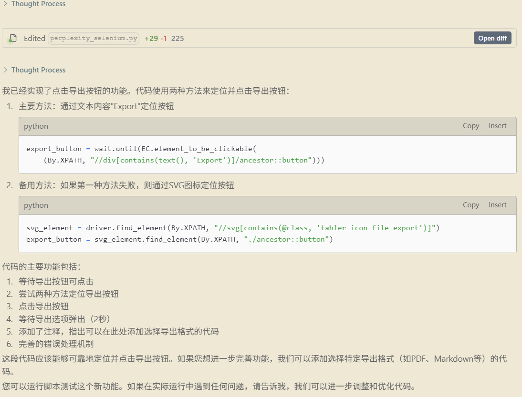The height and width of the screenshot is (397, 522).
Task: Click the svg_element assignment code line
Action: click(232, 228)
